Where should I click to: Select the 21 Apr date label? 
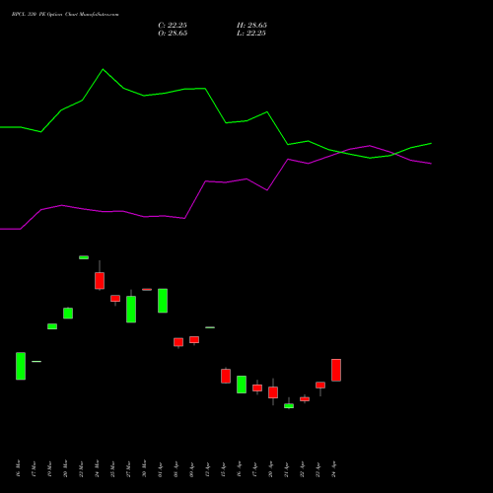pyautogui.click(x=286, y=469)
